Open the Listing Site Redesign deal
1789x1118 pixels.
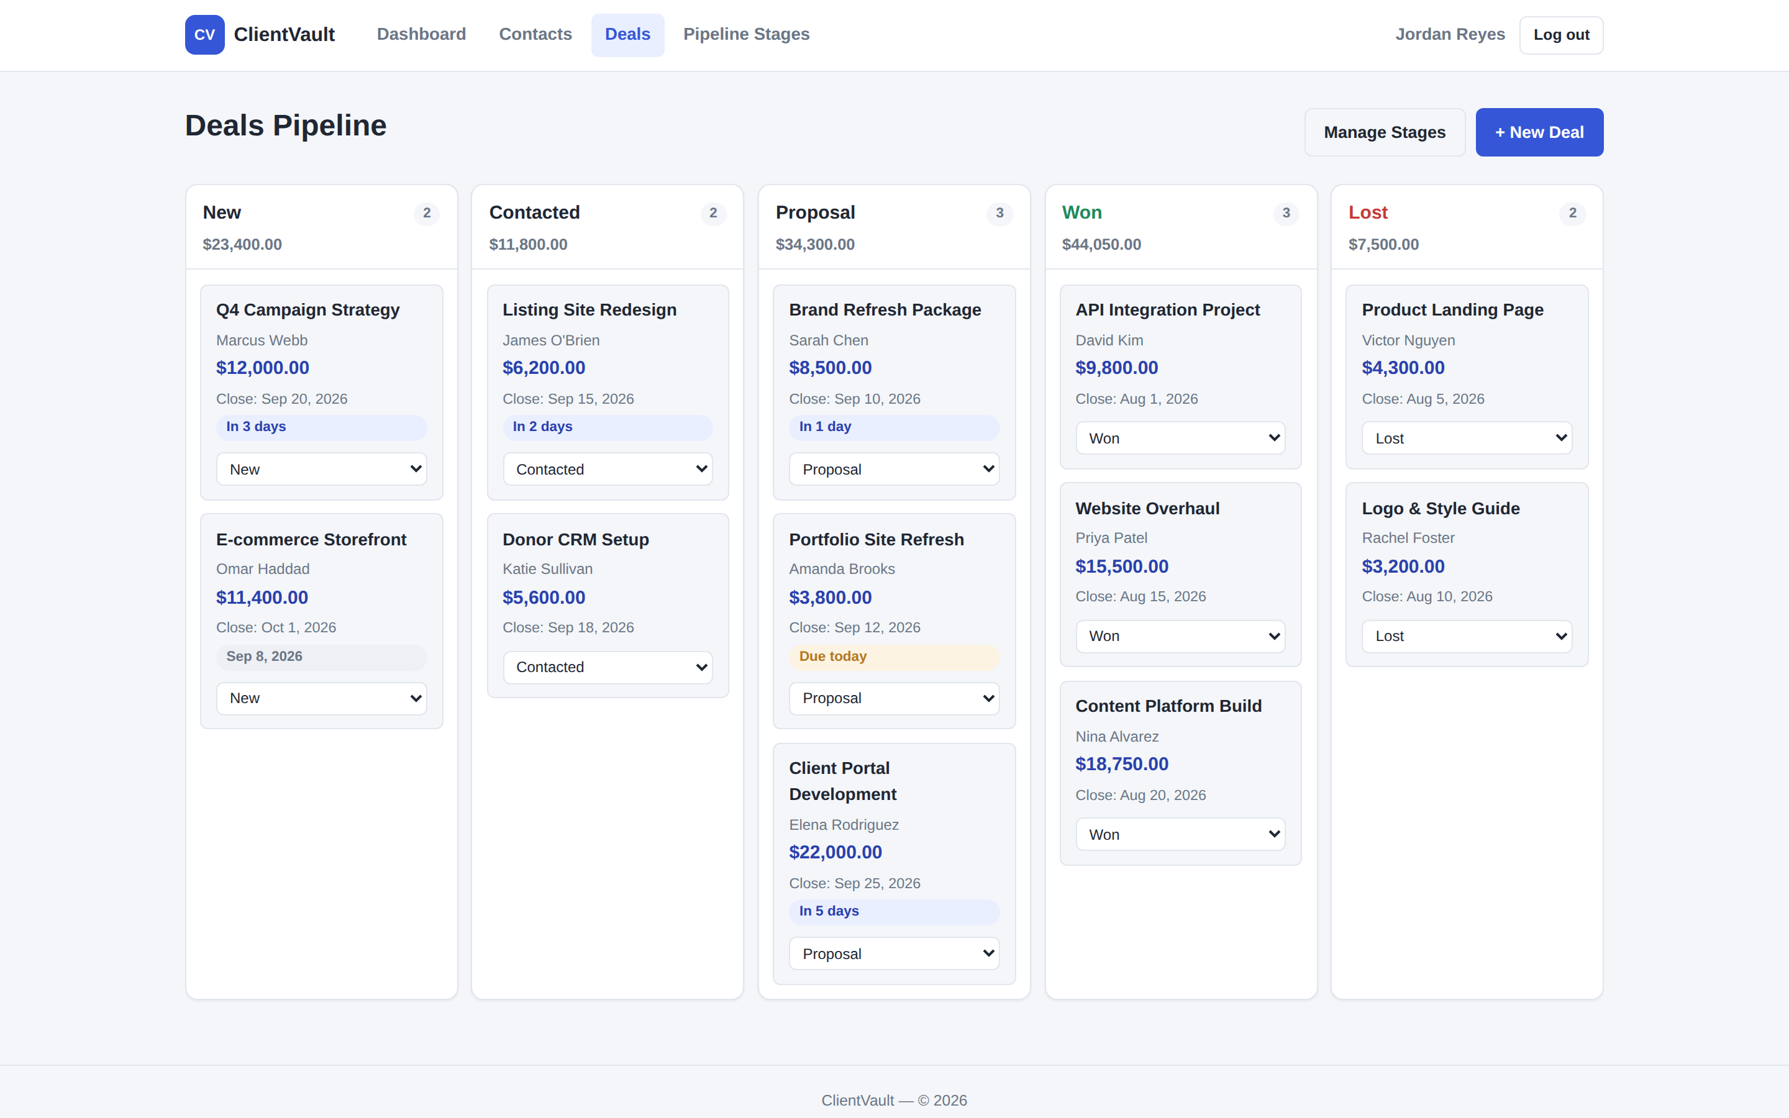pos(589,310)
